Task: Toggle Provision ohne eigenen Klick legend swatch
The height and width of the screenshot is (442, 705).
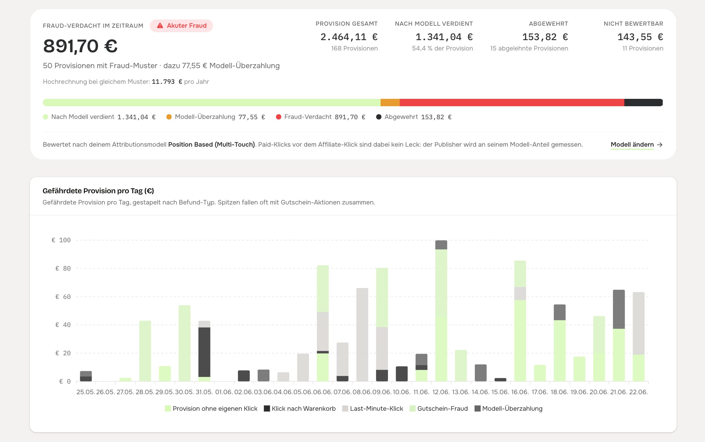Action: [168, 408]
